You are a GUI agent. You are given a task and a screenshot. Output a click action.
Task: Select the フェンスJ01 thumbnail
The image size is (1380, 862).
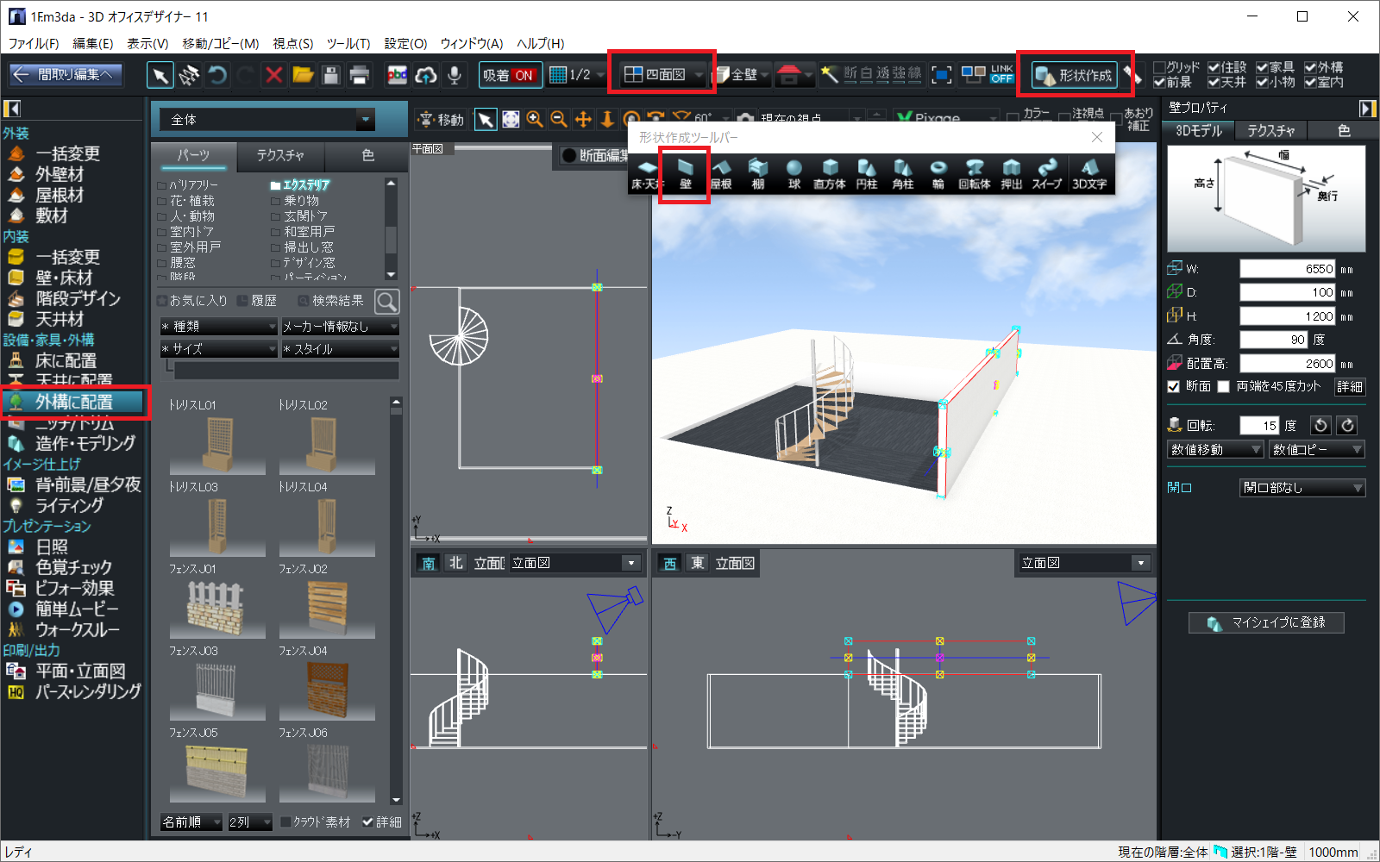click(x=217, y=608)
